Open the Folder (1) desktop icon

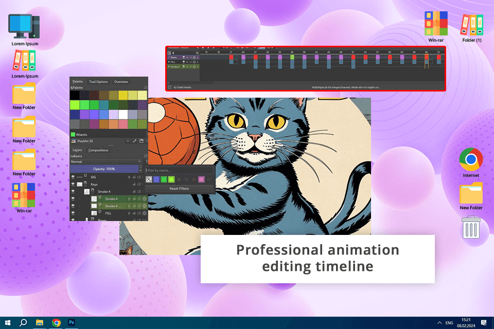(472, 28)
